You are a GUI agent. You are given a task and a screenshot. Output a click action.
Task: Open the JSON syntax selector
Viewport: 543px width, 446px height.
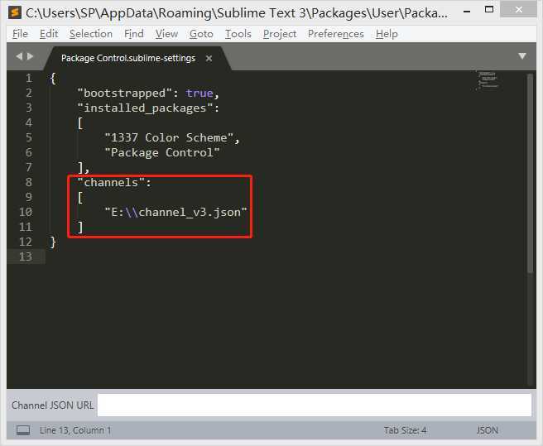pos(488,430)
